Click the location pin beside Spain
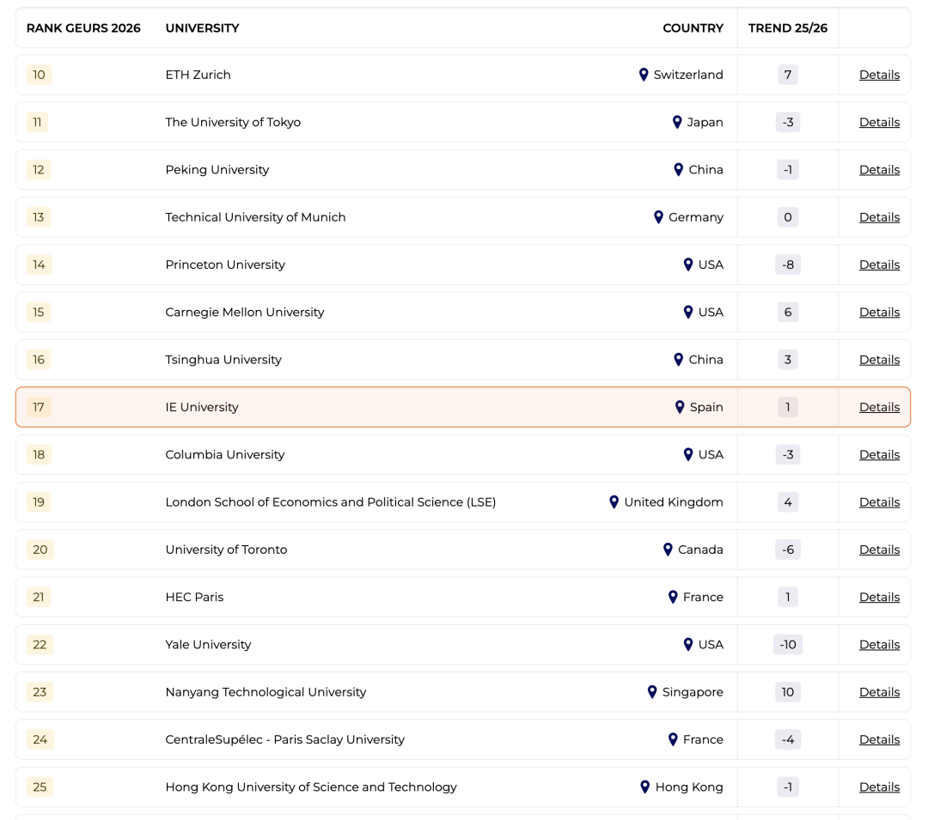Viewport: 928px width, 820px height. (680, 407)
